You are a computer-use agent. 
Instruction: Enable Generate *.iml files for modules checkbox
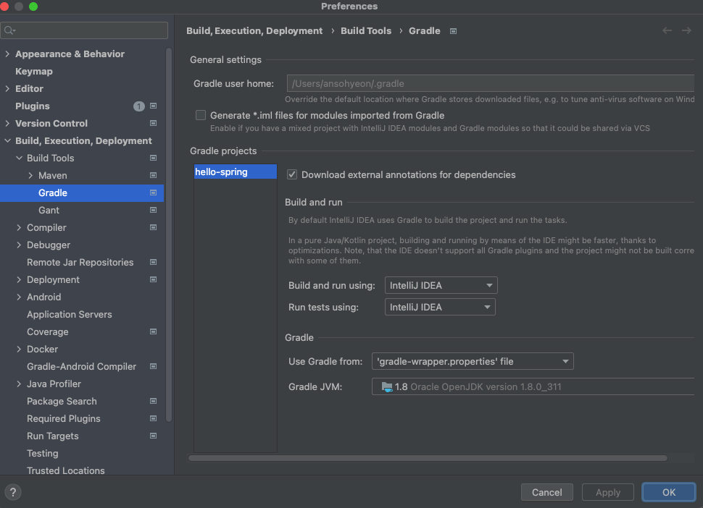[201, 116]
